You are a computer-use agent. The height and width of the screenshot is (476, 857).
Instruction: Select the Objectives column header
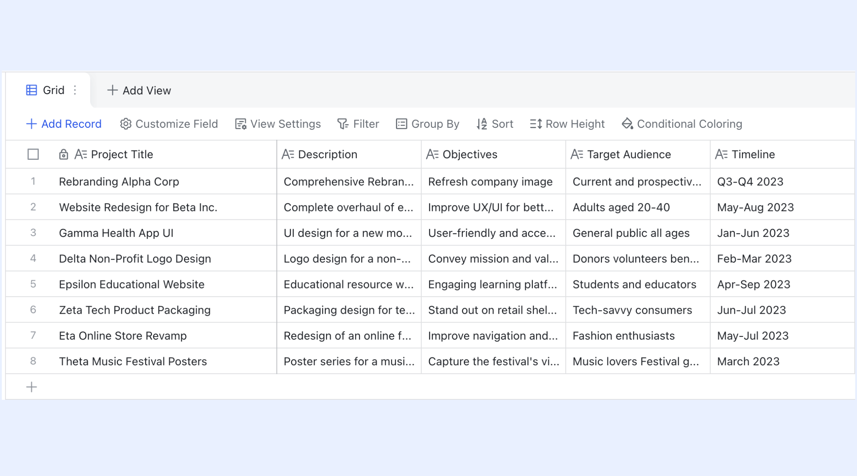click(x=494, y=154)
